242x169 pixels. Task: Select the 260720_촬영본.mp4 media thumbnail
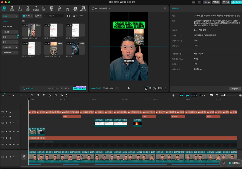pos(32,30)
